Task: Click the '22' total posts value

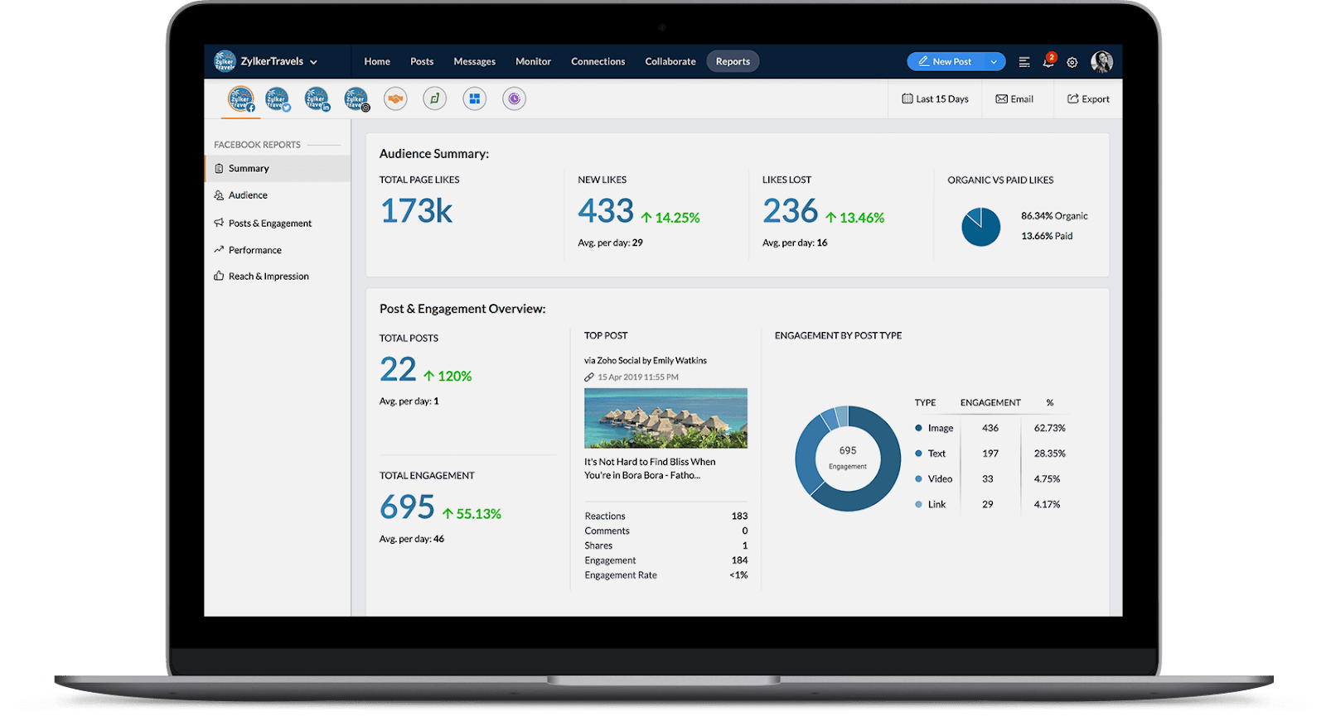Action: click(398, 369)
